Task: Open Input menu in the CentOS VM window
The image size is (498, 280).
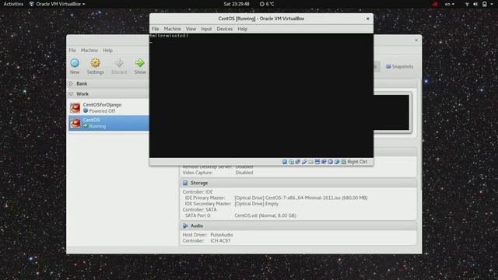Action: coord(206,29)
